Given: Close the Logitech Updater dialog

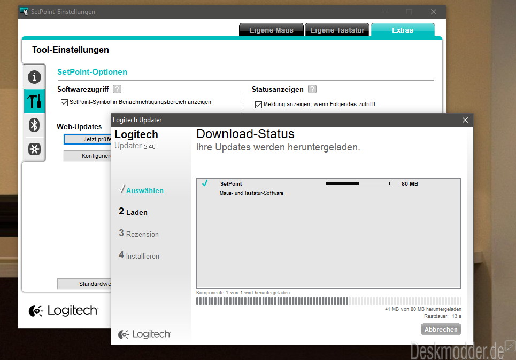Looking at the screenshot, I should tap(465, 120).
